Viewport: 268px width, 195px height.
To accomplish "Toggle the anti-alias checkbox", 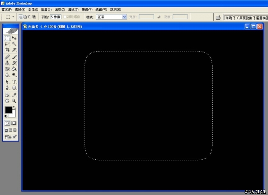I will click(x=65, y=17).
